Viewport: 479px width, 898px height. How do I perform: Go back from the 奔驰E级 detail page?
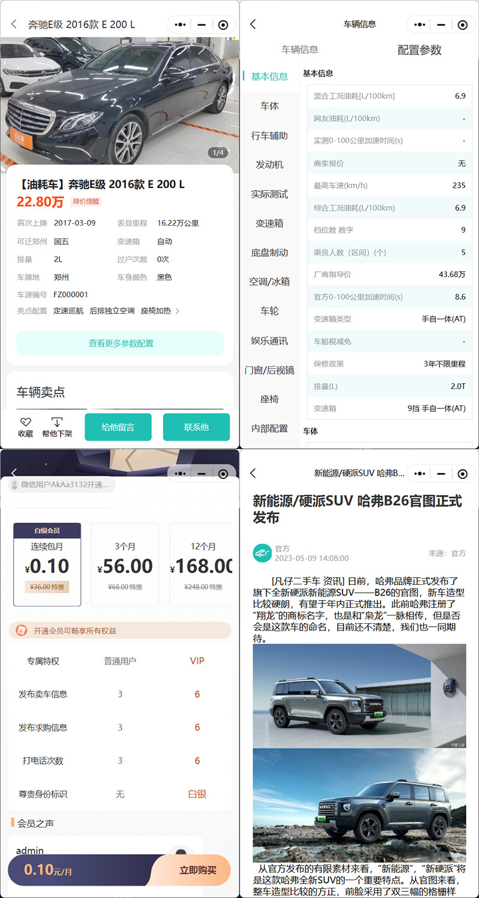tap(14, 25)
